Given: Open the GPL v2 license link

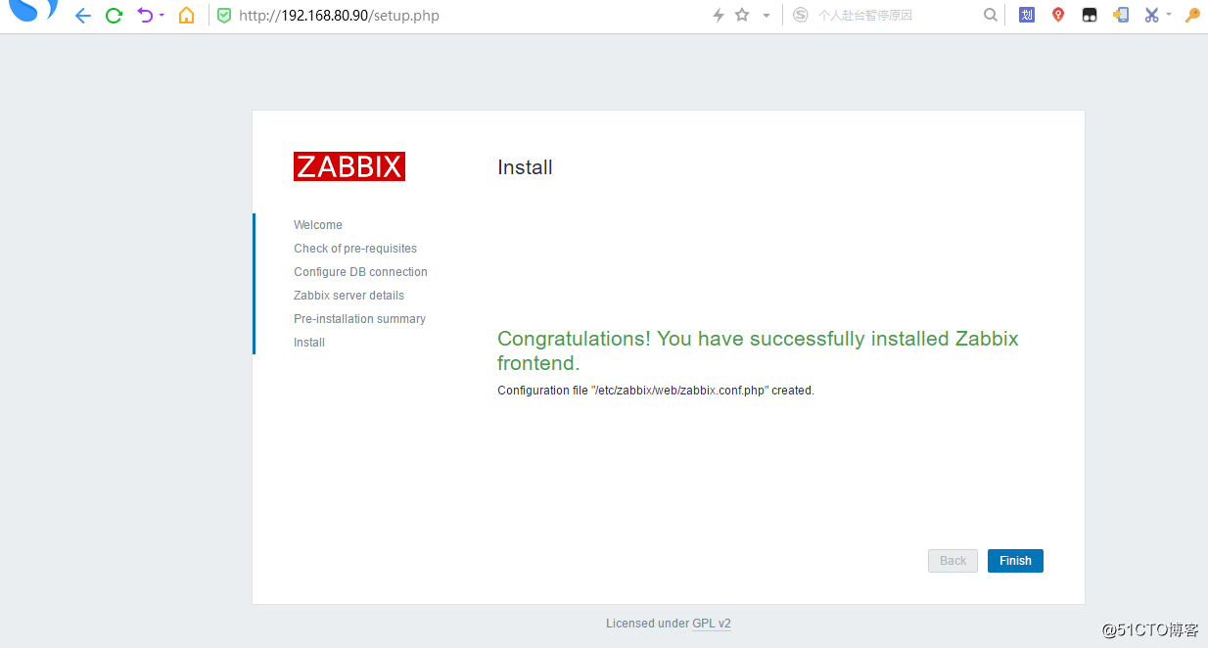Looking at the screenshot, I should coord(712,624).
